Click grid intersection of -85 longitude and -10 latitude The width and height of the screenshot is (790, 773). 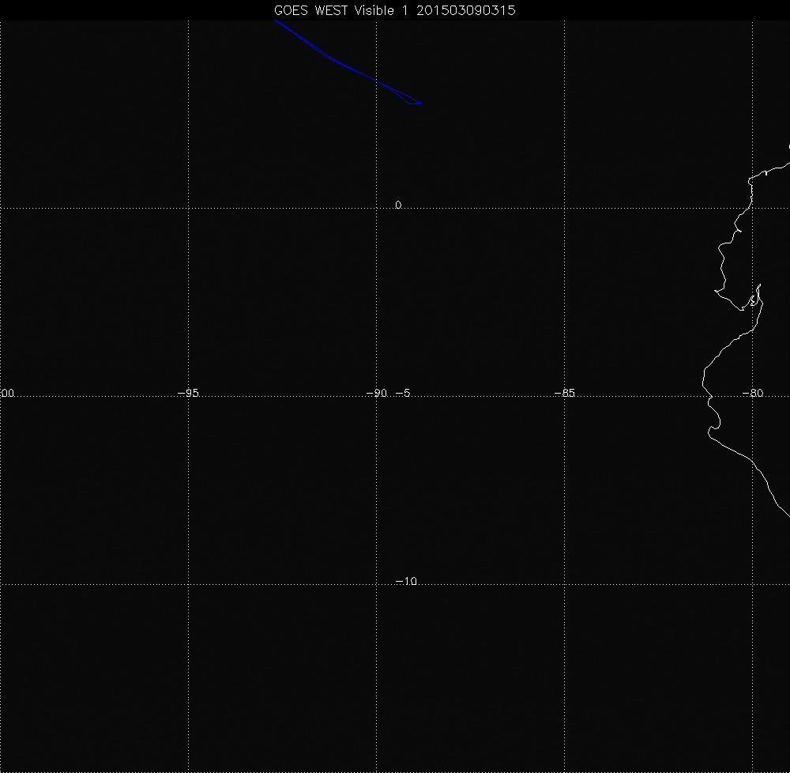pyautogui.click(x=564, y=585)
